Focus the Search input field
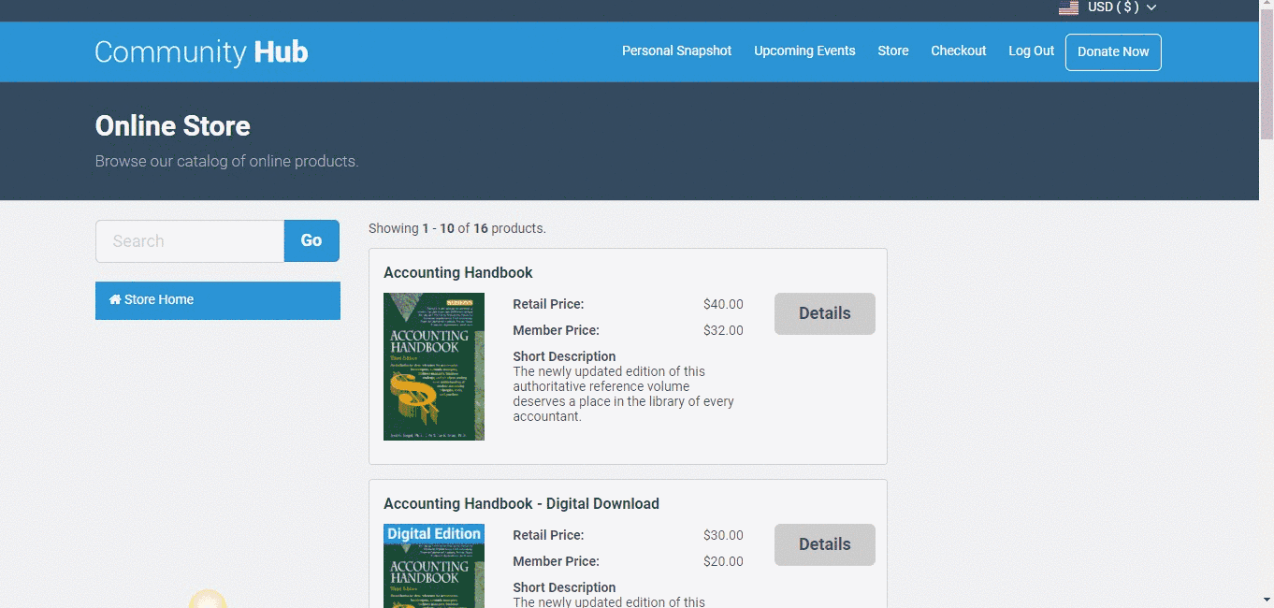Screen dimensions: 1274x608 [190, 241]
